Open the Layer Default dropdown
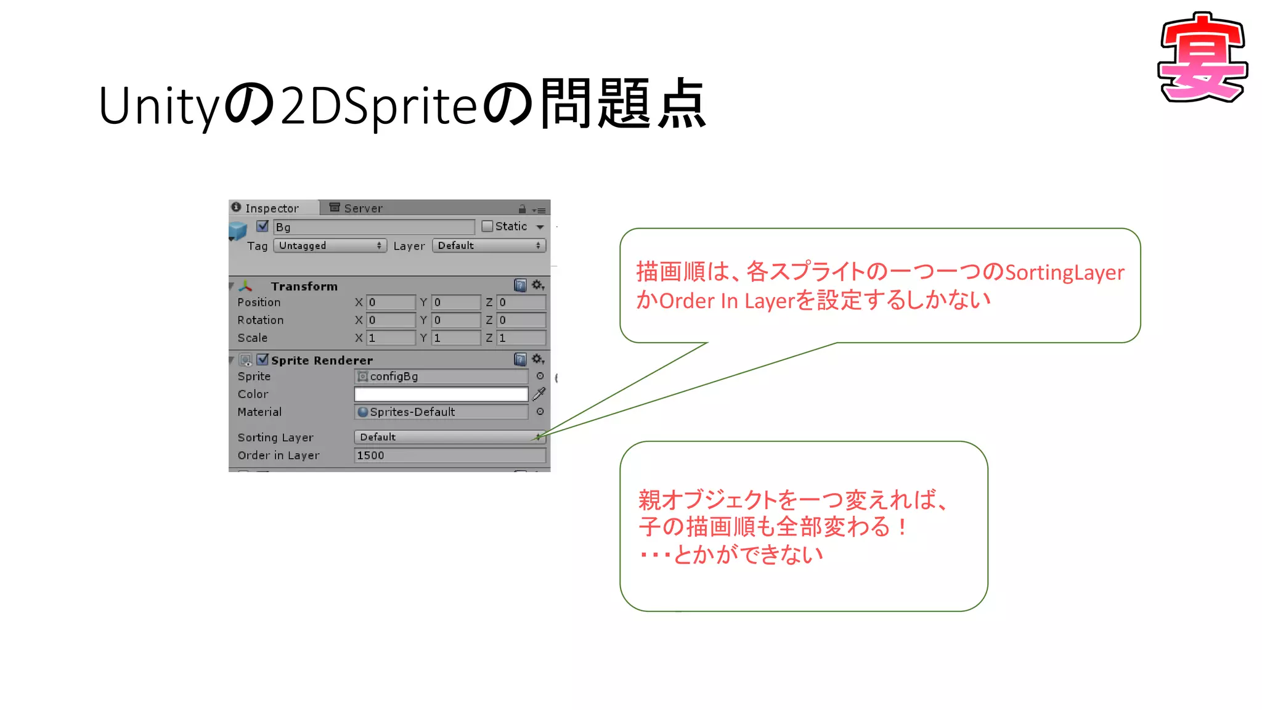The width and height of the screenshot is (1262, 710). click(x=489, y=245)
